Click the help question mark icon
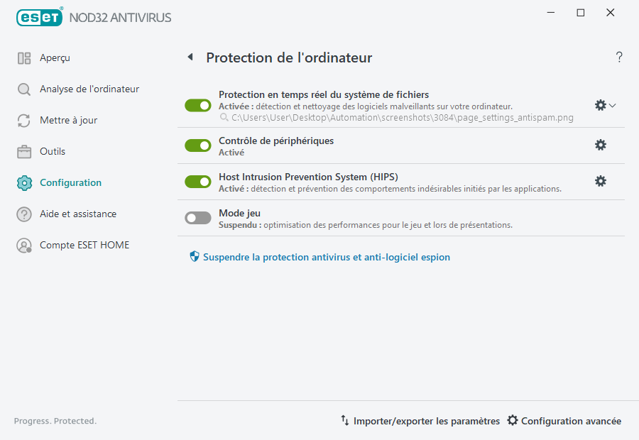The height and width of the screenshot is (440, 639). [x=618, y=57]
